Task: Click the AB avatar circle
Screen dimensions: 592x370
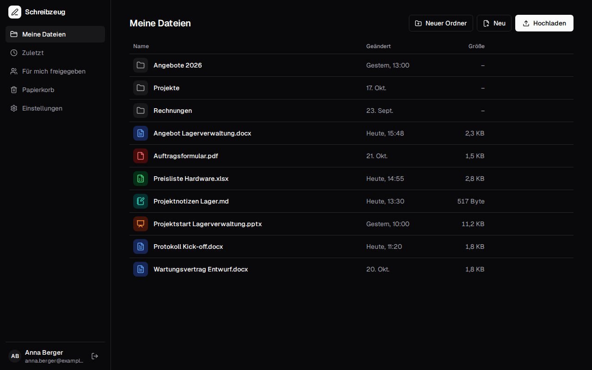Action: pos(15,356)
